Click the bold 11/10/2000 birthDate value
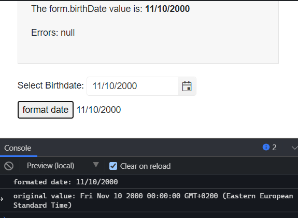Image resolution: width=298 pixels, height=218 pixels. click(x=167, y=9)
